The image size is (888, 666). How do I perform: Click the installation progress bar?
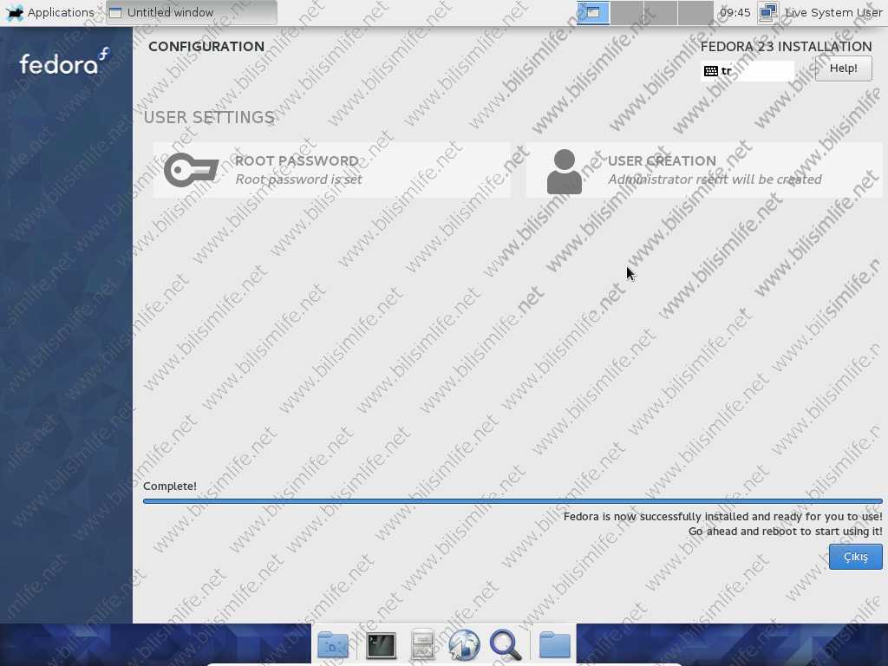pyautogui.click(x=513, y=501)
